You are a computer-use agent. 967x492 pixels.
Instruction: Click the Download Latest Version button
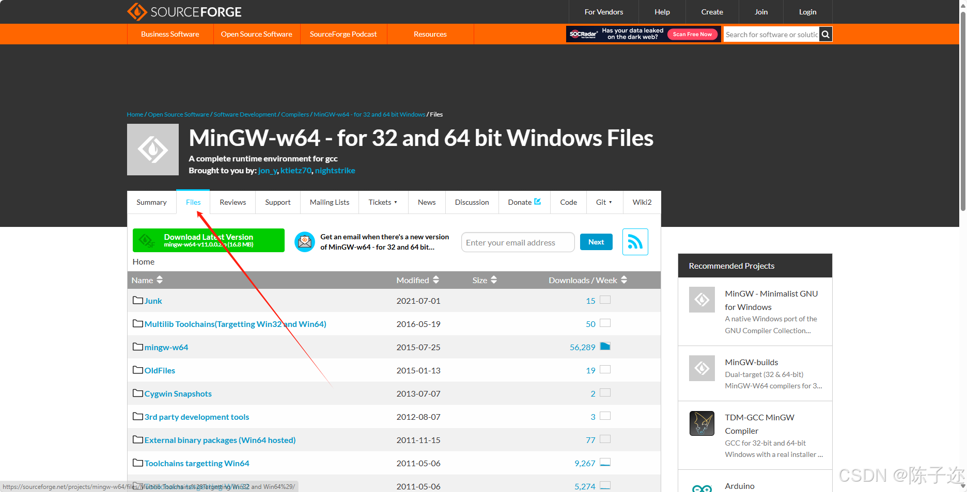(x=209, y=240)
